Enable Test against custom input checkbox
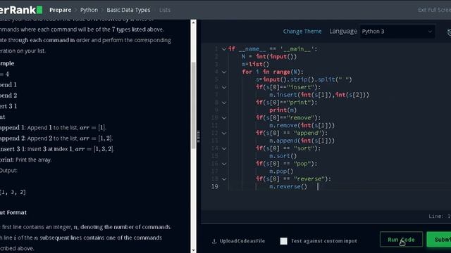This screenshot has width=451, height=253. pos(283,241)
